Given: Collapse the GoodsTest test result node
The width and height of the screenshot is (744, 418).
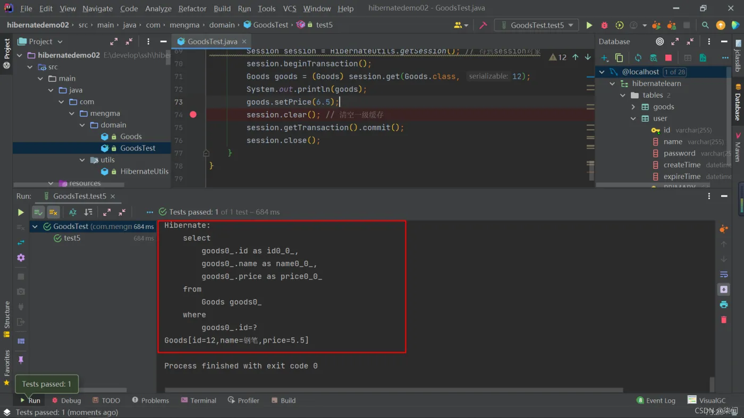Looking at the screenshot, I should coord(35,226).
